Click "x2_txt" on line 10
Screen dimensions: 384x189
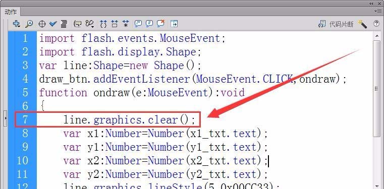(x=208, y=161)
